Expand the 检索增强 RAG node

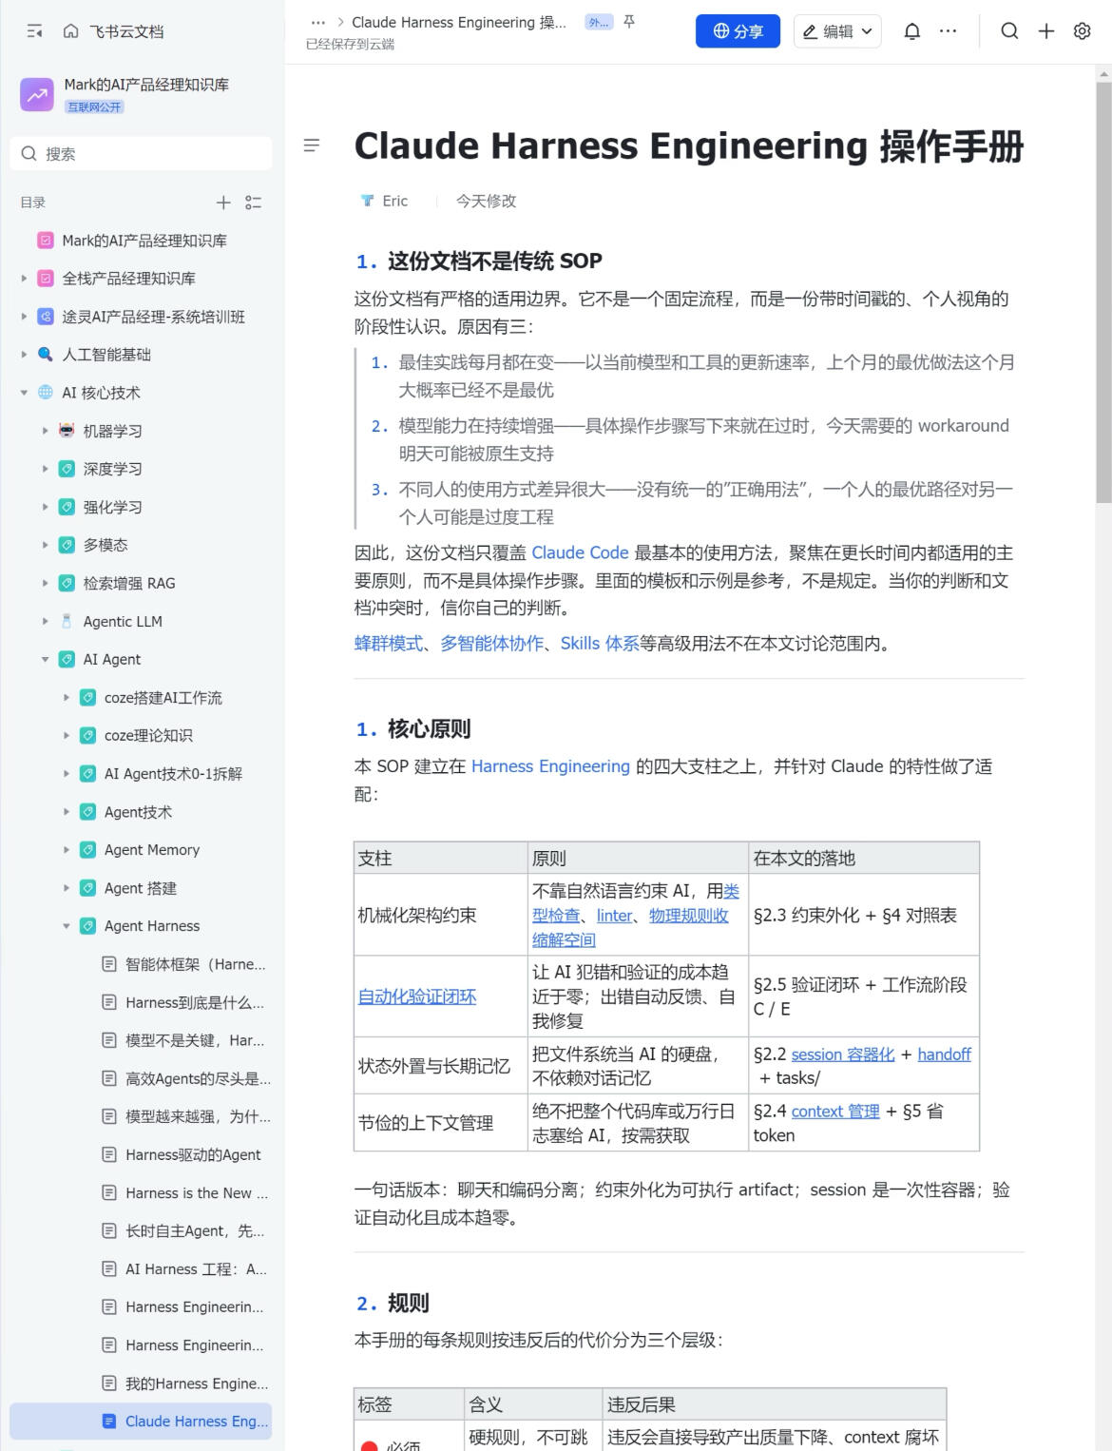point(45,583)
